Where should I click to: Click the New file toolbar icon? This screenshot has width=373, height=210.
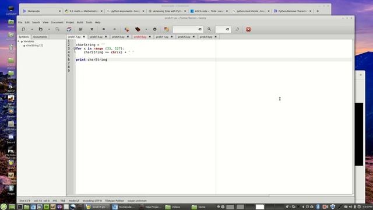coord(23,29)
